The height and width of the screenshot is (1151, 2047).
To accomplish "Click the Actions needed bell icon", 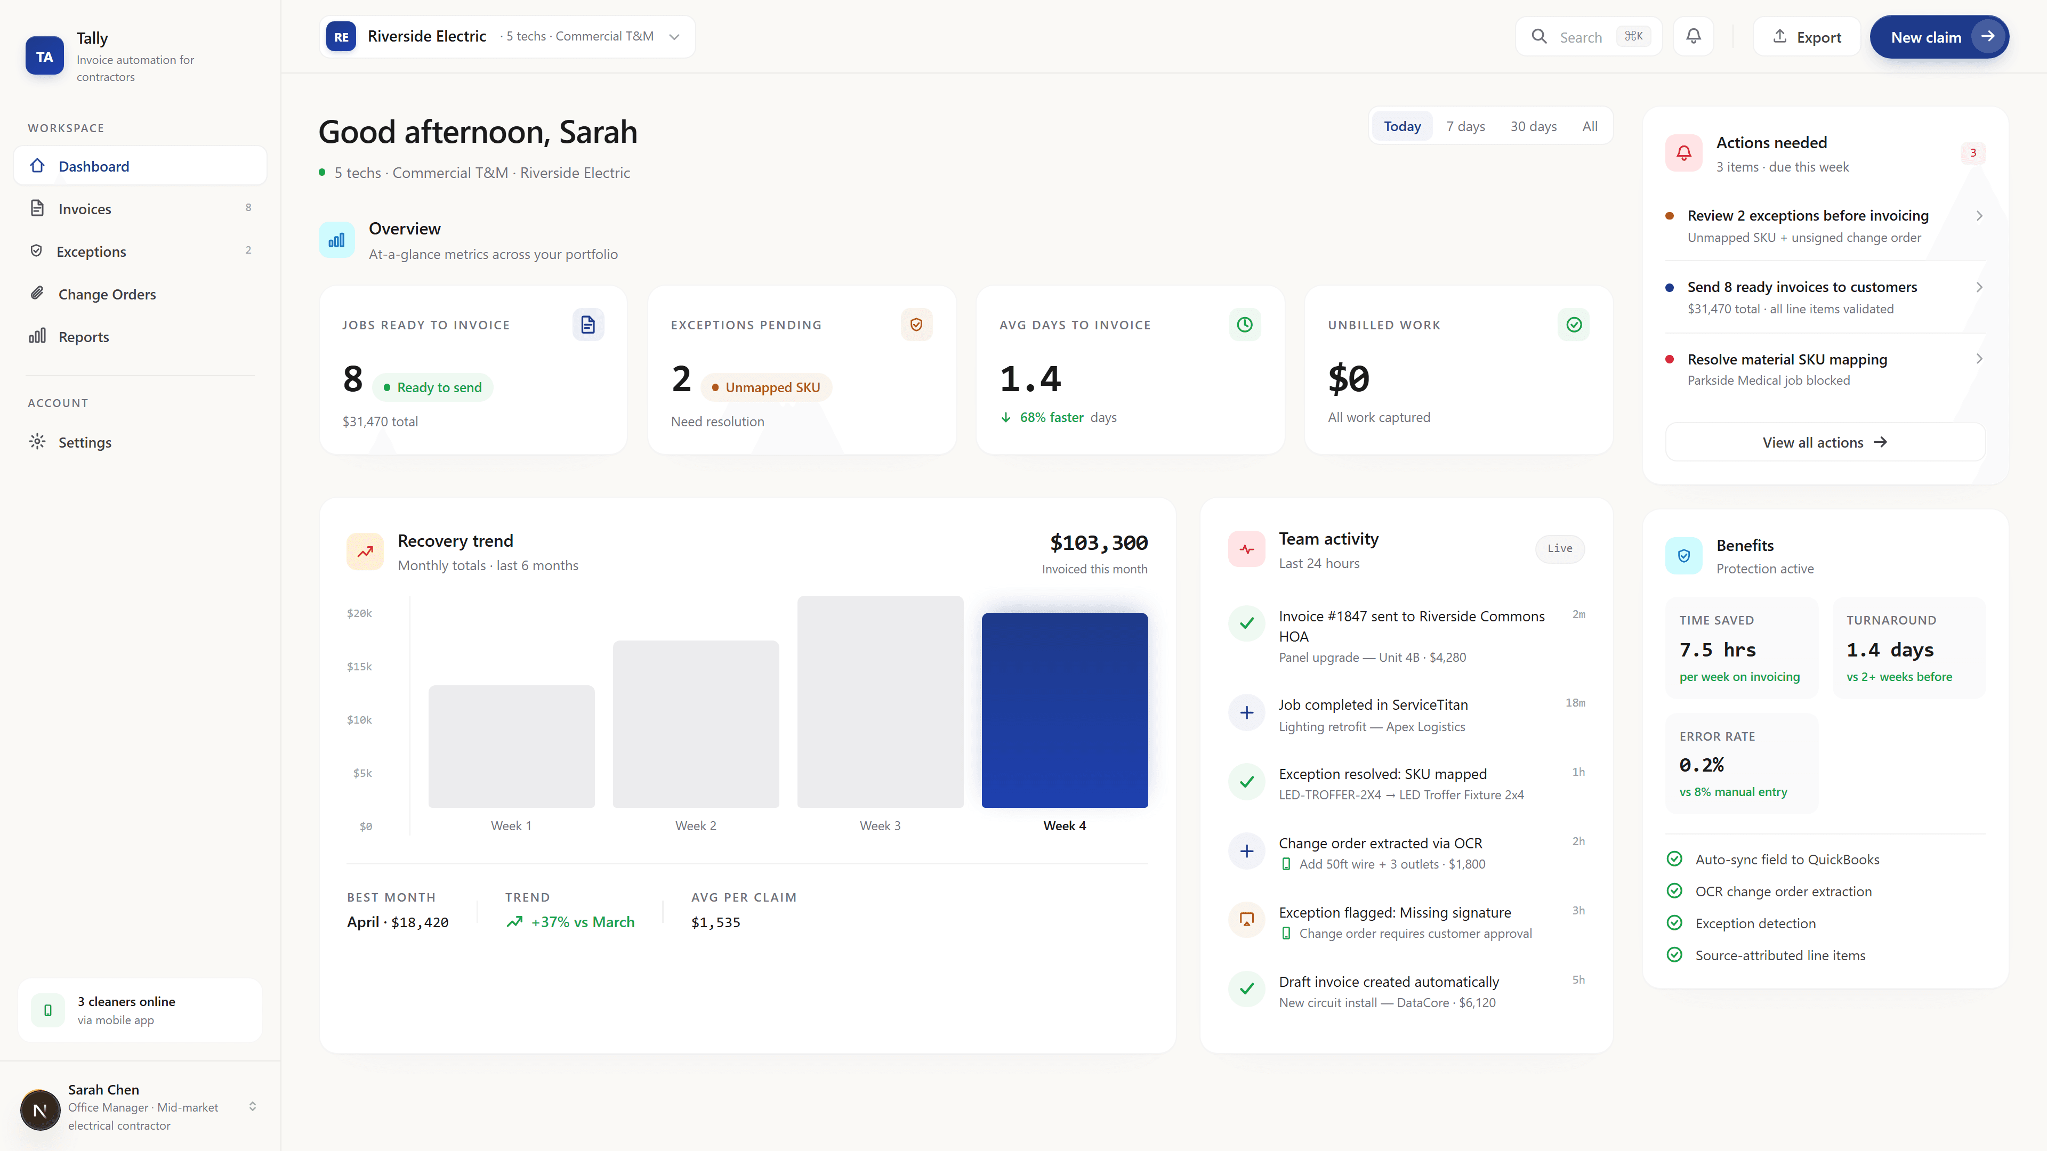I will click(1684, 153).
